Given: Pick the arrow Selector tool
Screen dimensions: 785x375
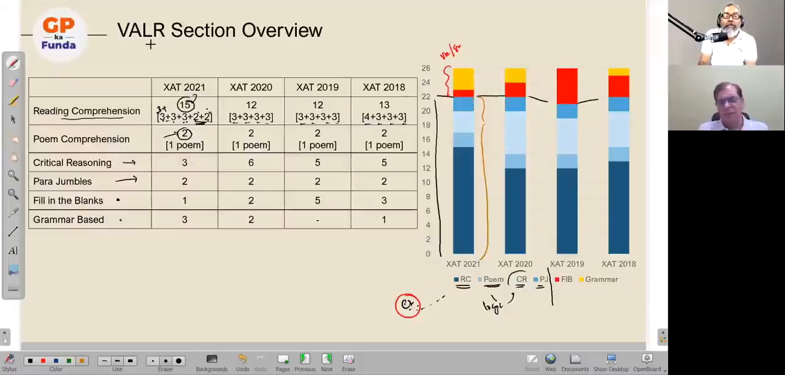Looking at the screenshot, I should 13,119.
